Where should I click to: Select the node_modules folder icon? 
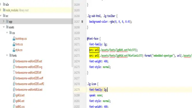point(4,10)
